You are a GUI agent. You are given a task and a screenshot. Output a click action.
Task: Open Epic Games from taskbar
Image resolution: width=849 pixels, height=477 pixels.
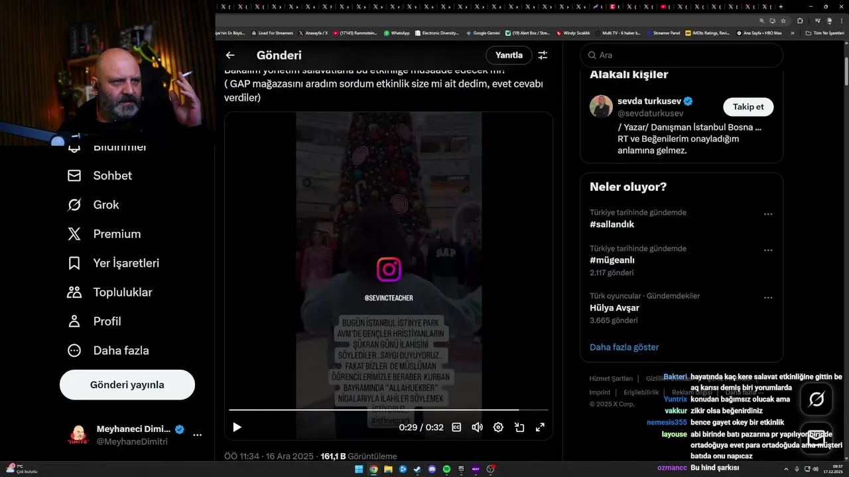coord(461,469)
